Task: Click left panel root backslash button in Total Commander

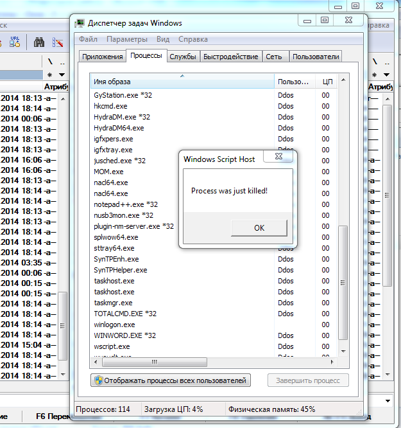Action: coord(50,62)
